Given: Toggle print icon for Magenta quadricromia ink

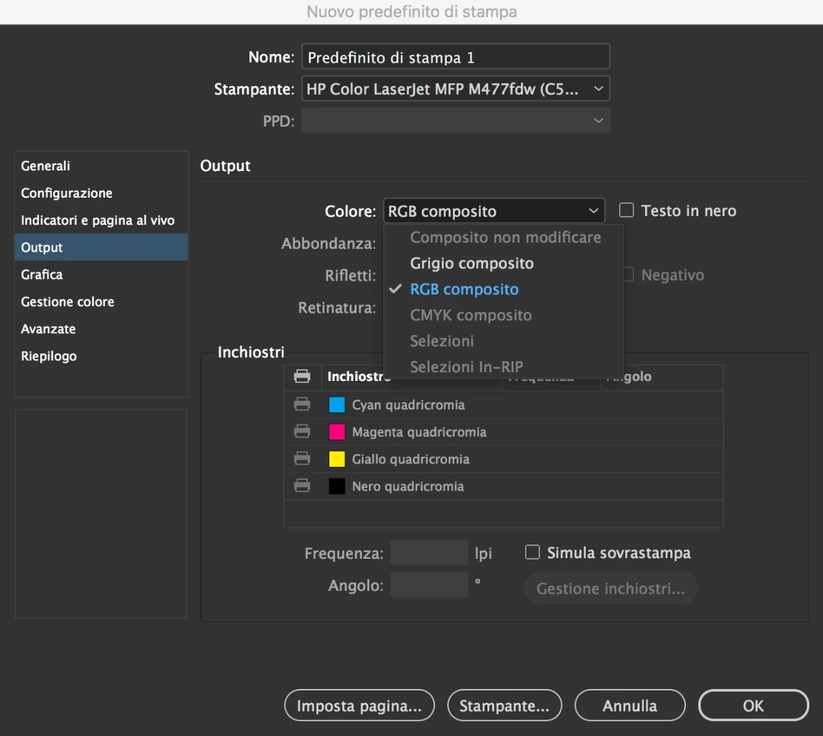Looking at the screenshot, I should (x=302, y=431).
